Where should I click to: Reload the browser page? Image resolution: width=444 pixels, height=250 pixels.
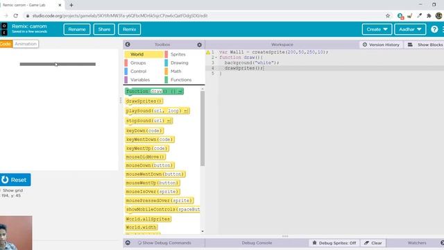coord(16,15)
